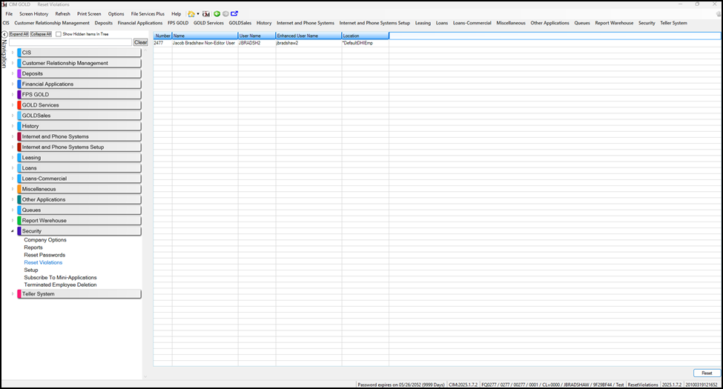Select the Jacob Bradshaw Non-Editor User cell
This screenshot has width=723, height=389.
205,43
